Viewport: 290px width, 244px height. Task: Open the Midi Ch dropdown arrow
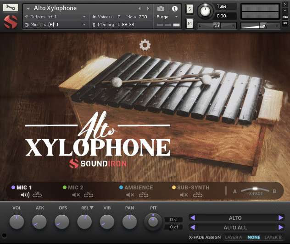[84, 25]
